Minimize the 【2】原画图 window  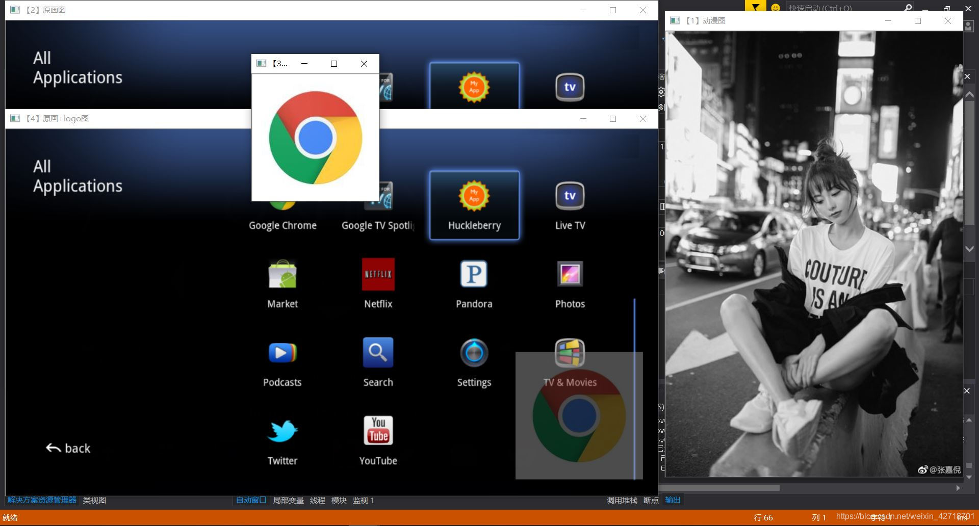583,10
